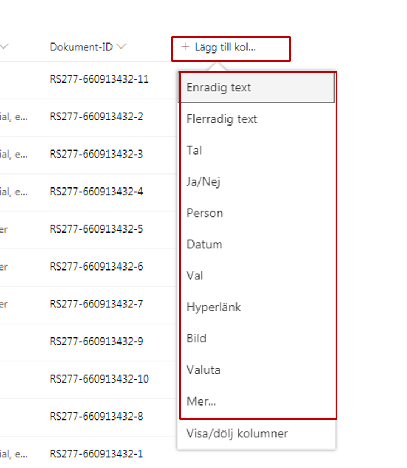
Task: Click document ID RS277-660913432-1
Action: 96,454
